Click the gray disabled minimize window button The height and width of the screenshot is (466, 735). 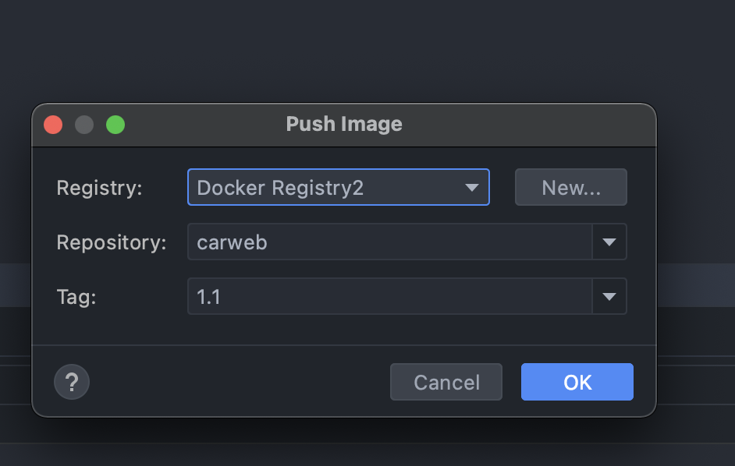click(84, 125)
